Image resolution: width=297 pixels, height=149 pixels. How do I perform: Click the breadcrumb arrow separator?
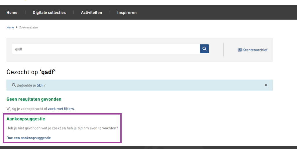(17, 27)
